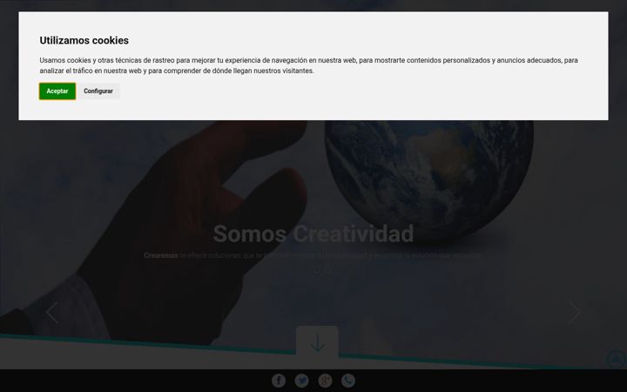Click the down arrow scroll button
This screenshot has height=392, width=627.
coord(317,343)
